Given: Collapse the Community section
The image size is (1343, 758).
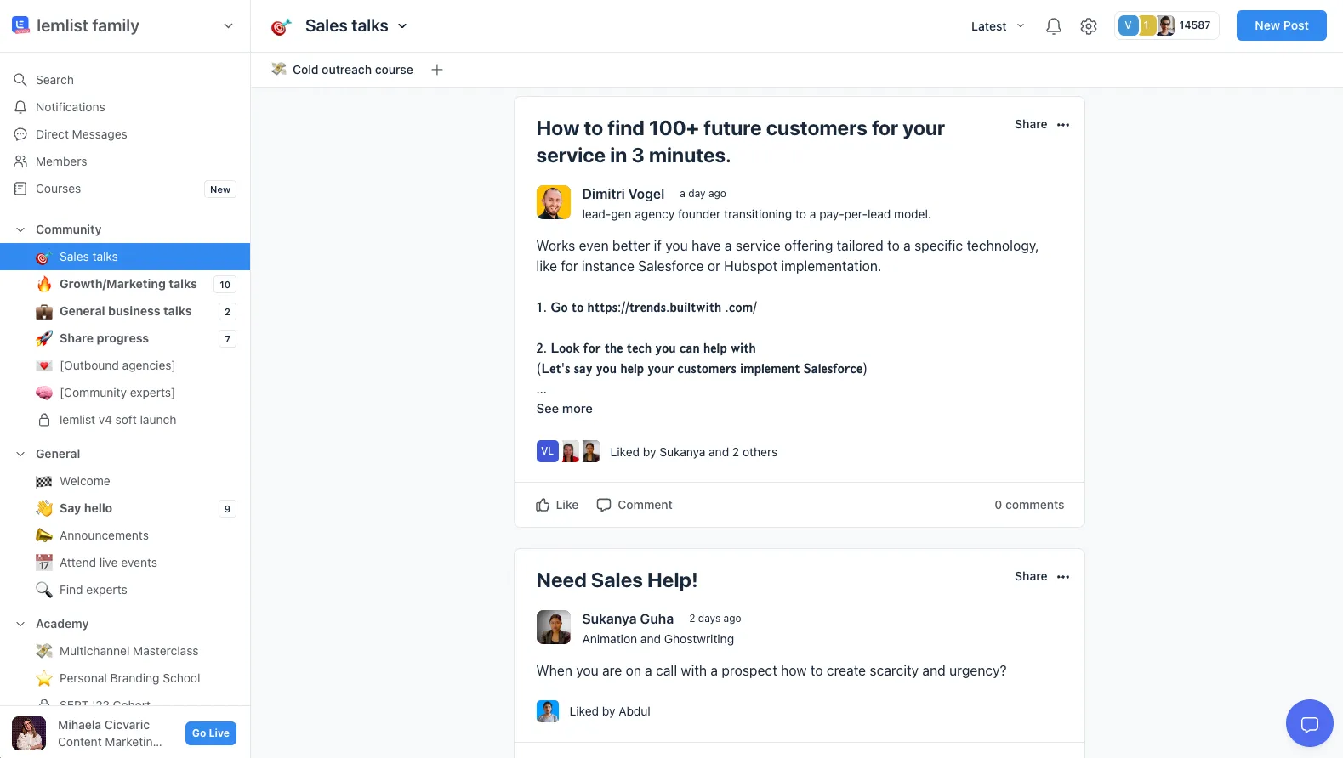Looking at the screenshot, I should click(20, 229).
